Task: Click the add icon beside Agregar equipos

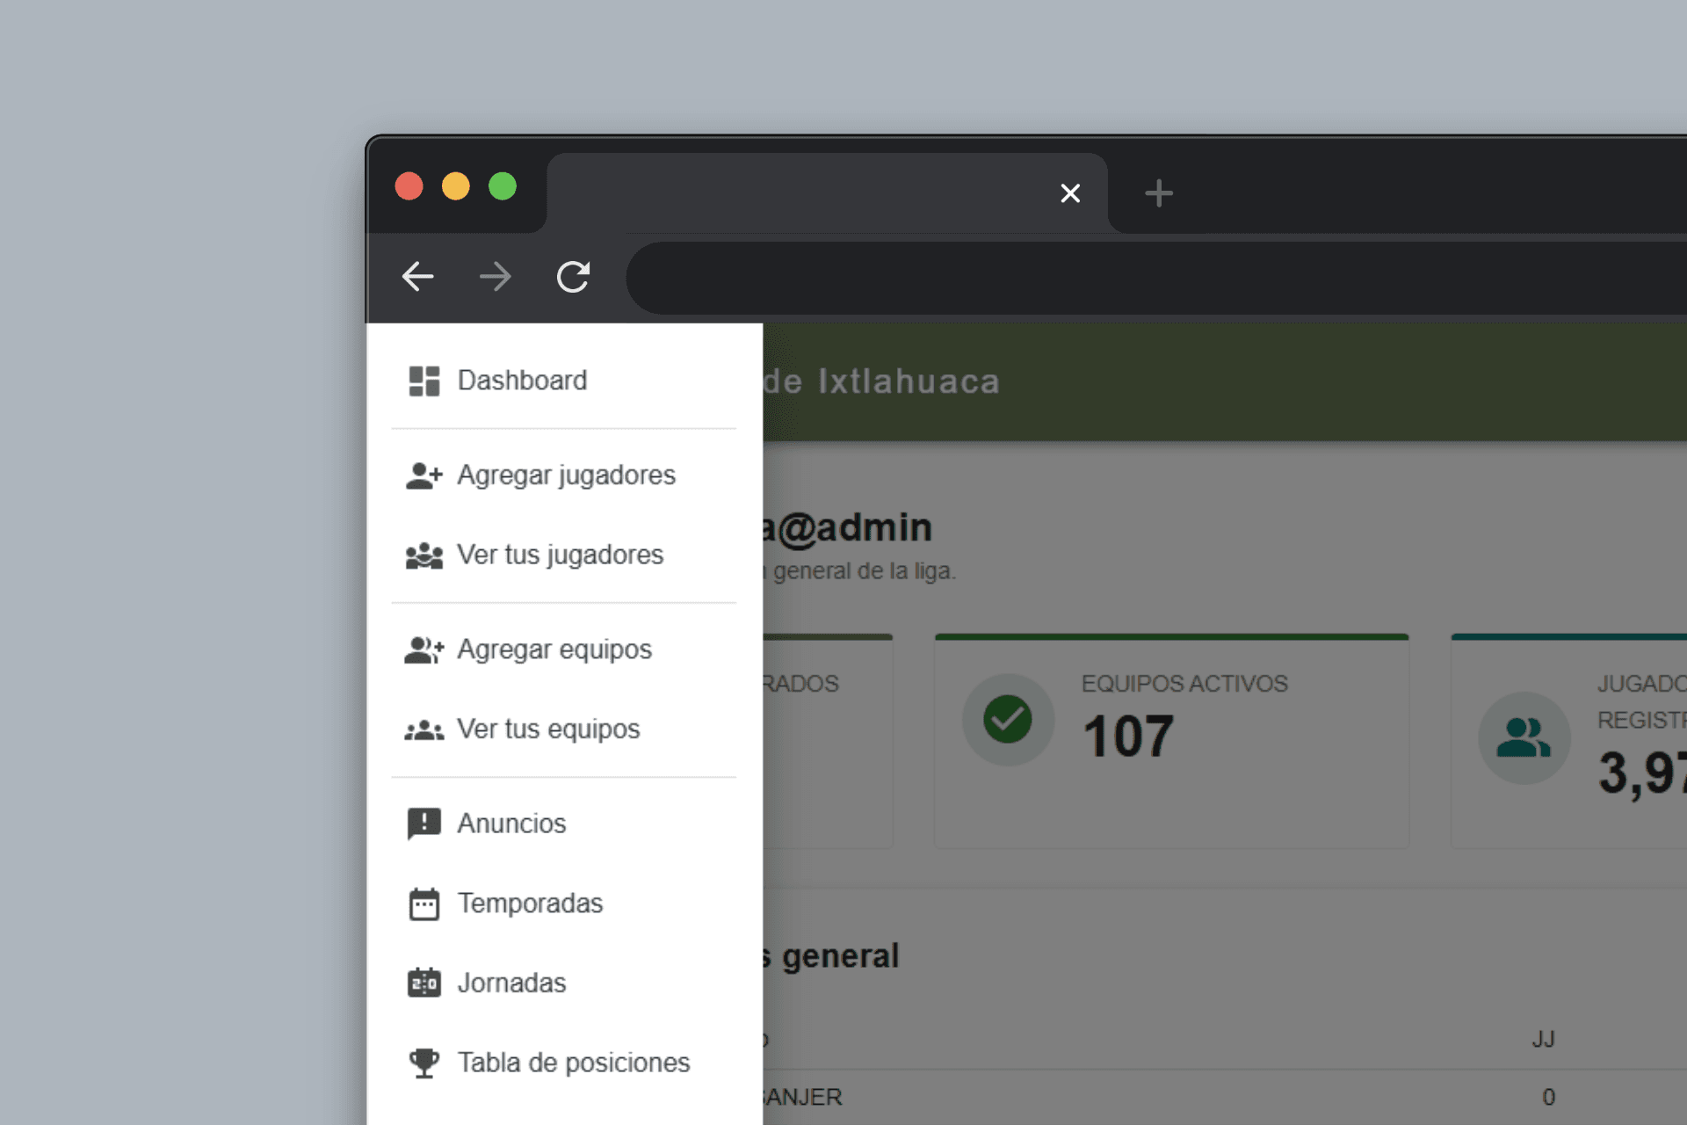Action: coord(424,650)
